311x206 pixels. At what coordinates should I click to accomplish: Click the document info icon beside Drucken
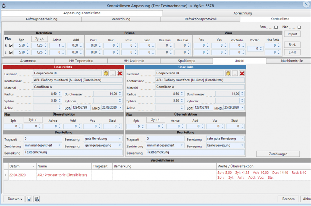(x=29, y=199)
